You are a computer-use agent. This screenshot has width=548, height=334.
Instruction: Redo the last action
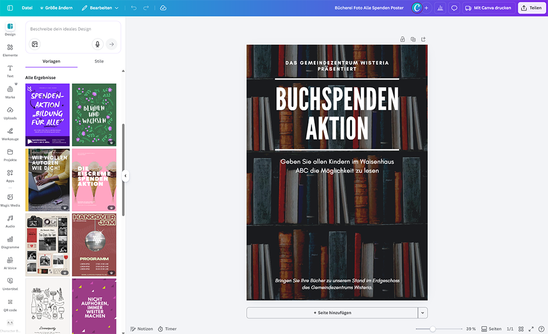(146, 7)
